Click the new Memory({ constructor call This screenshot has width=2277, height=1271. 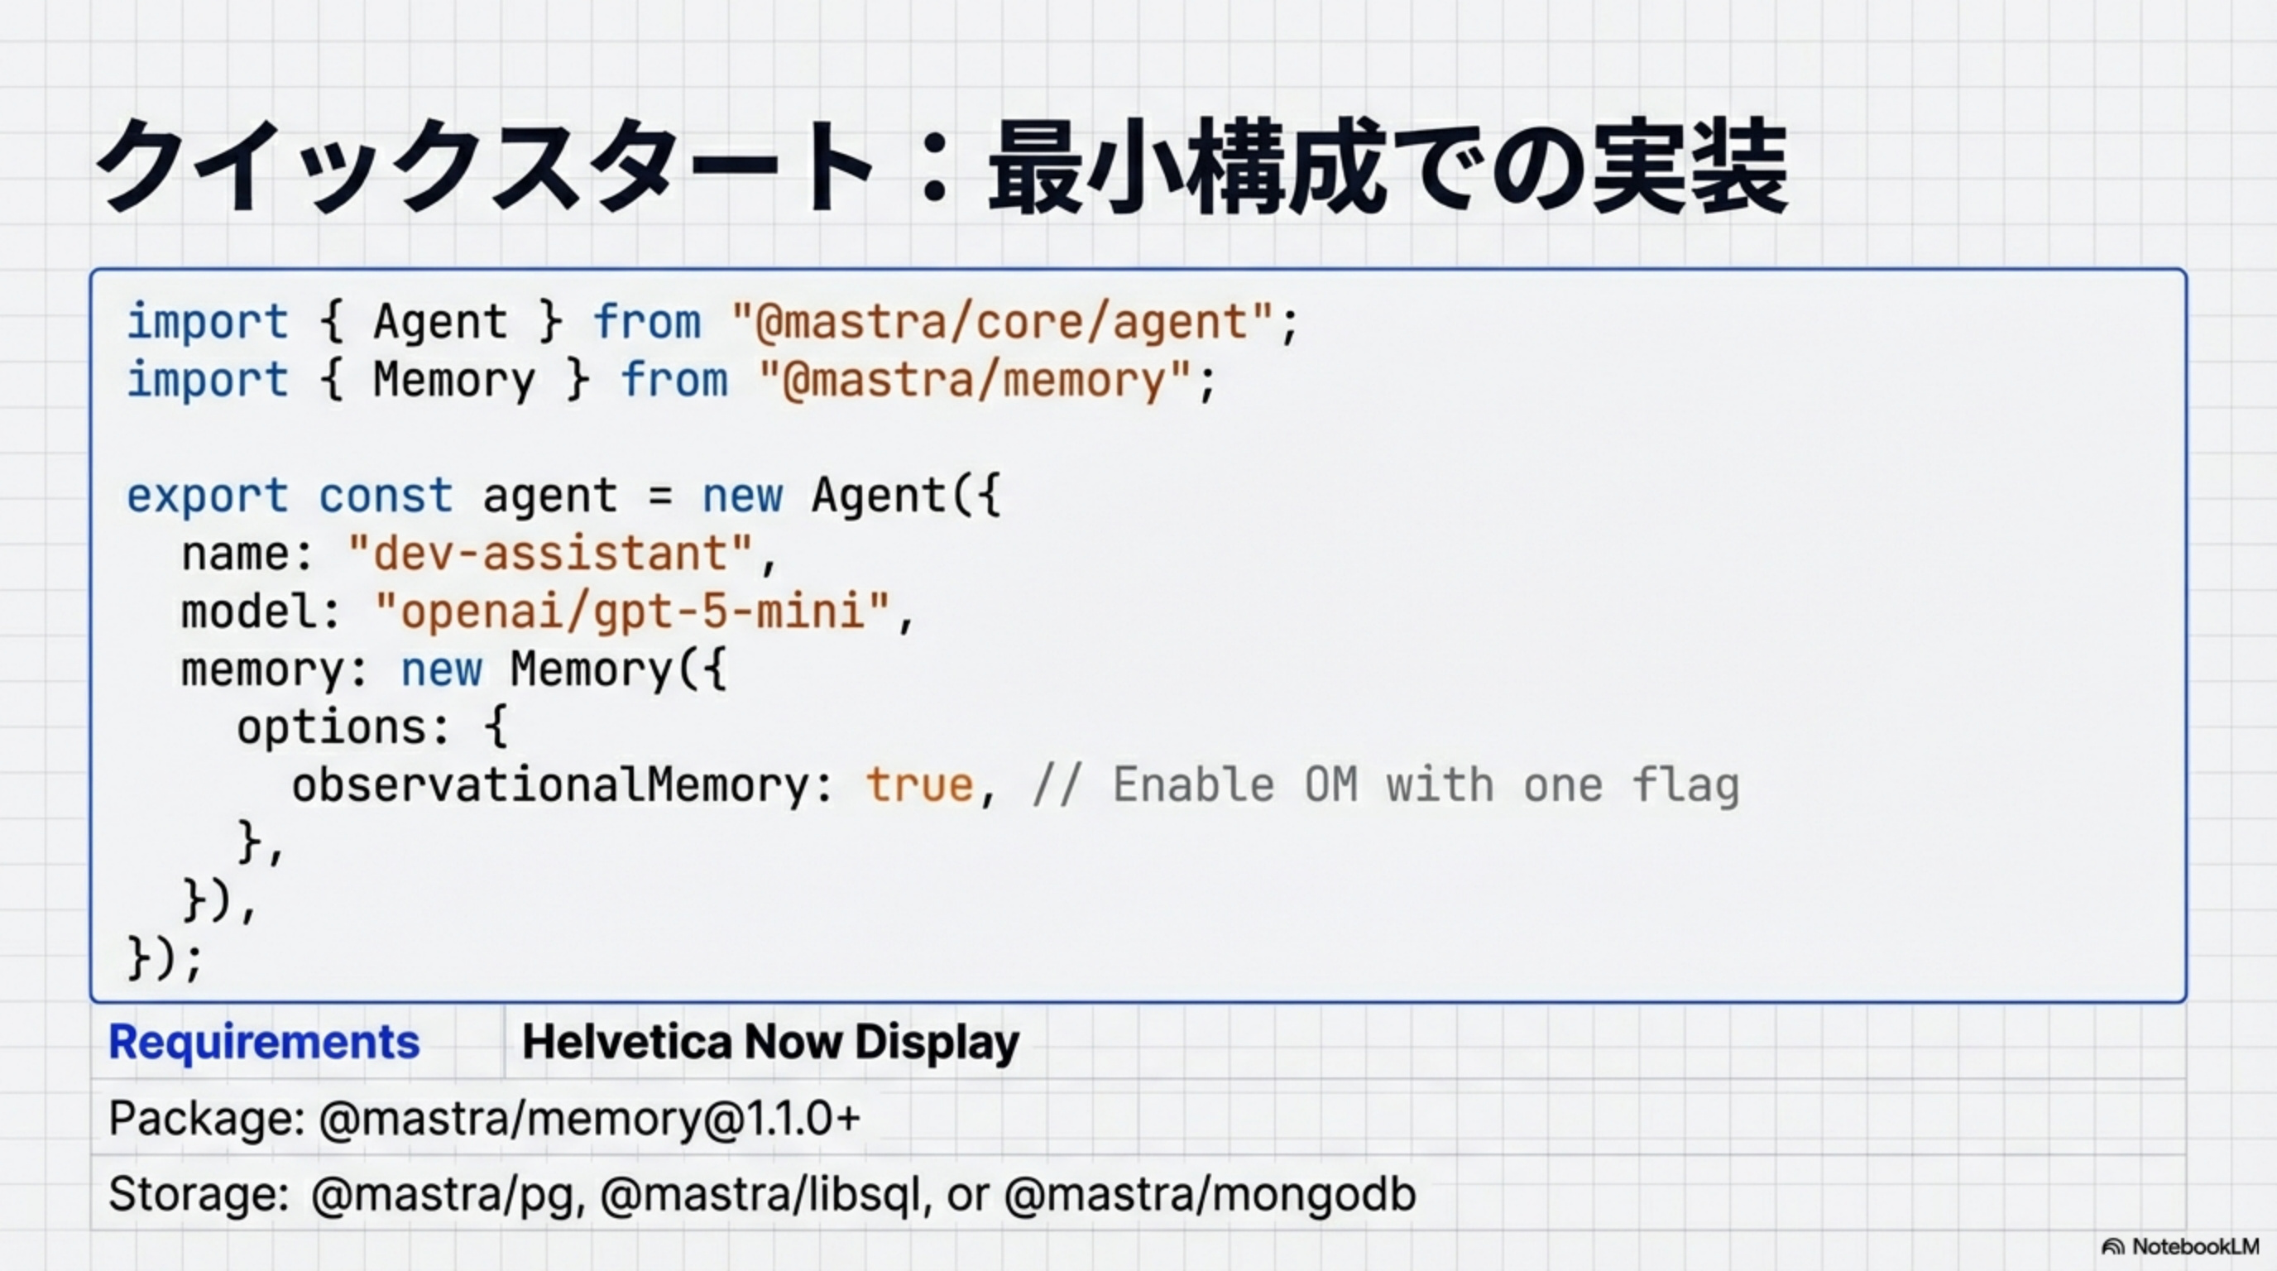(x=563, y=669)
